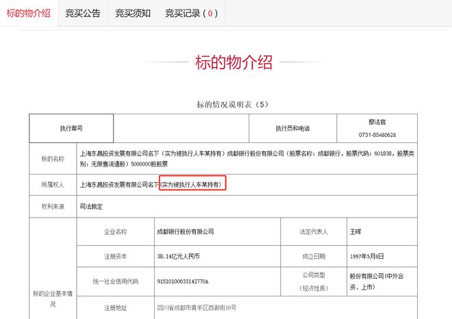
Task: Click the date 1997年5月8日
Action: (x=366, y=256)
